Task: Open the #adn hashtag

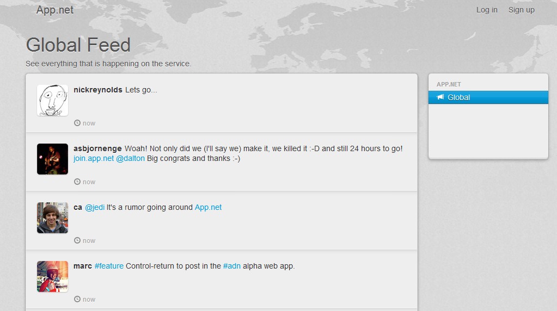Action: 231,266
